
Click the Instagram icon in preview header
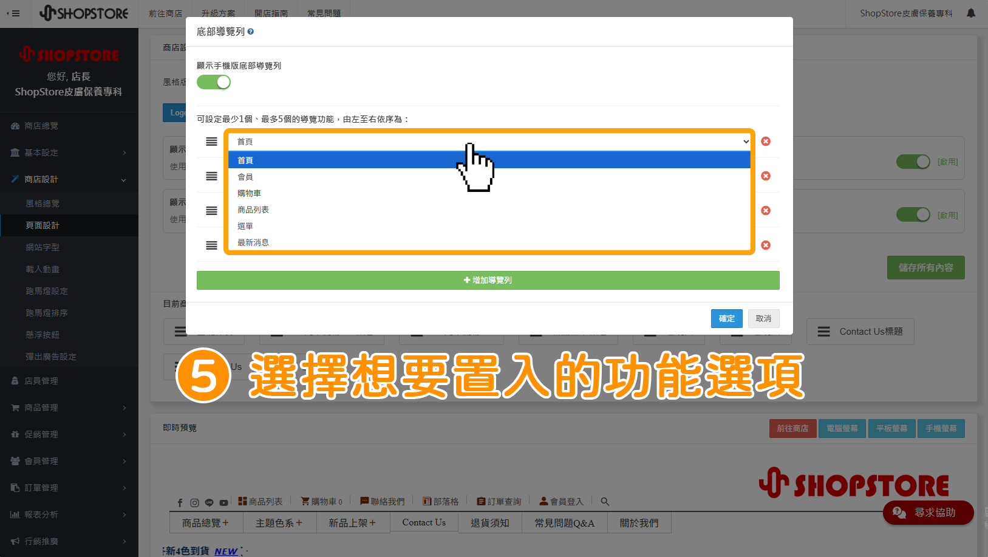(x=194, y=502)
